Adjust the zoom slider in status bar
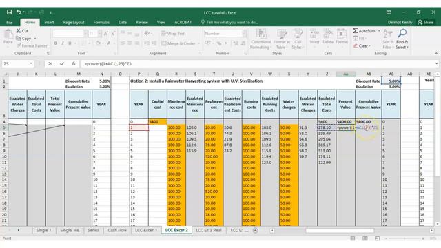This screenshot has height=248, width=441. click(405, 238)
